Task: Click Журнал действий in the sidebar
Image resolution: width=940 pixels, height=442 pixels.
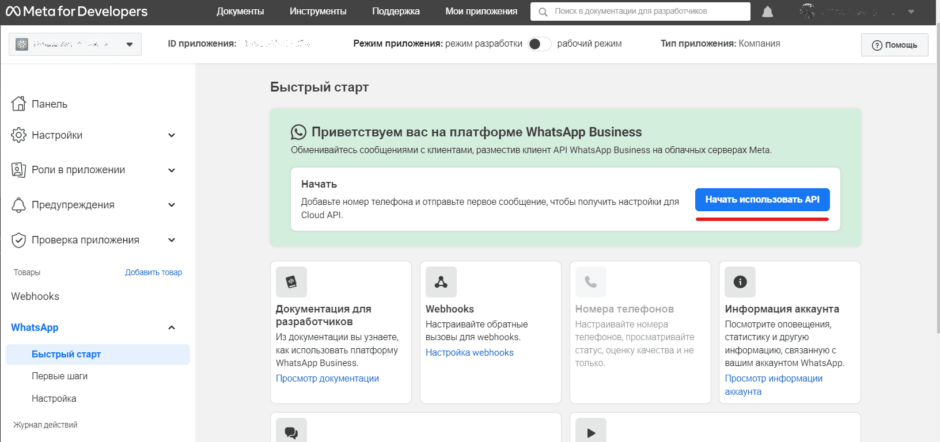Action: point(46,425)
